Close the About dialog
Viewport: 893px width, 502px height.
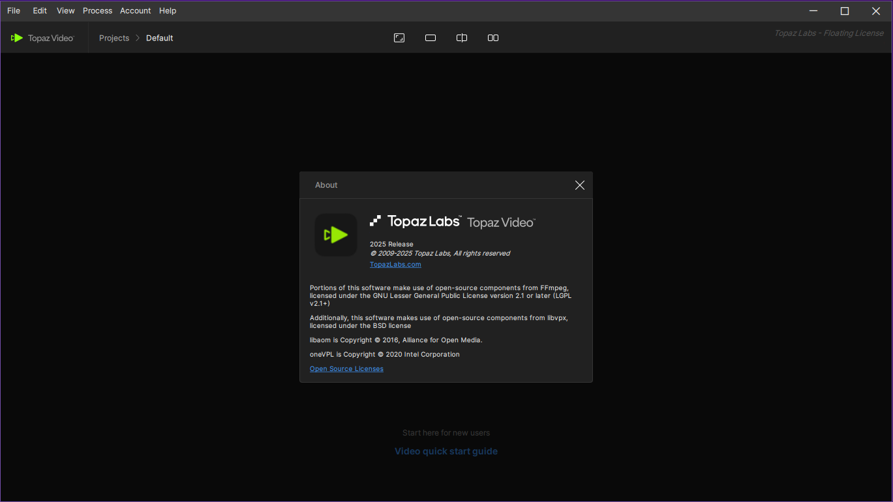[580, 185]
